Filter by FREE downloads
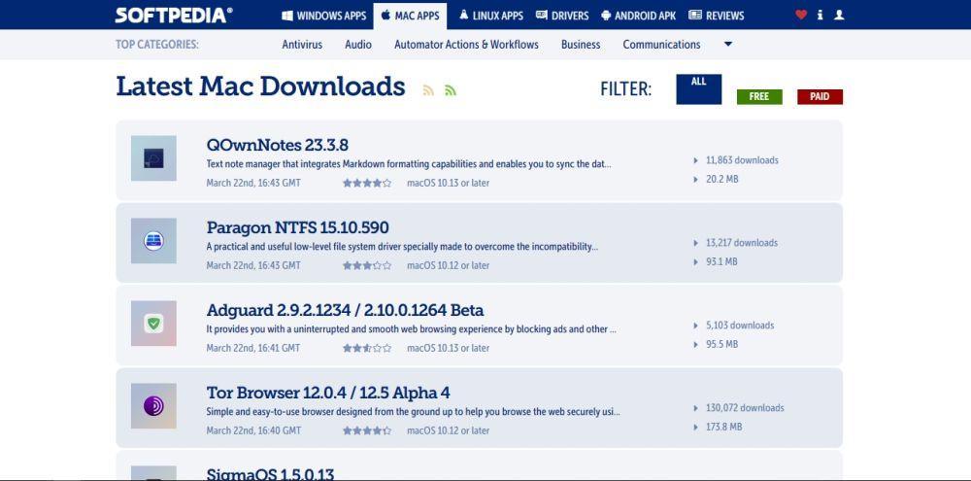971x481 pixels. [x=759, y=97]
